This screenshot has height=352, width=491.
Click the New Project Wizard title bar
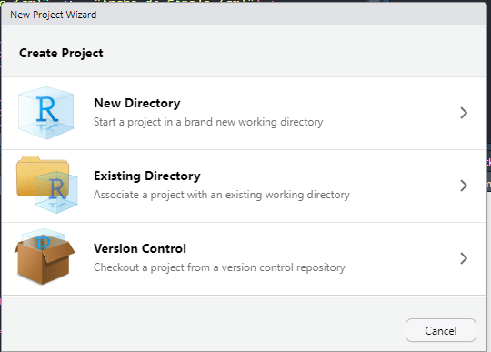244,15
